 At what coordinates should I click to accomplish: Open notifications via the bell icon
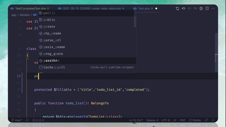pyautogui.click(x=213, y=120)
